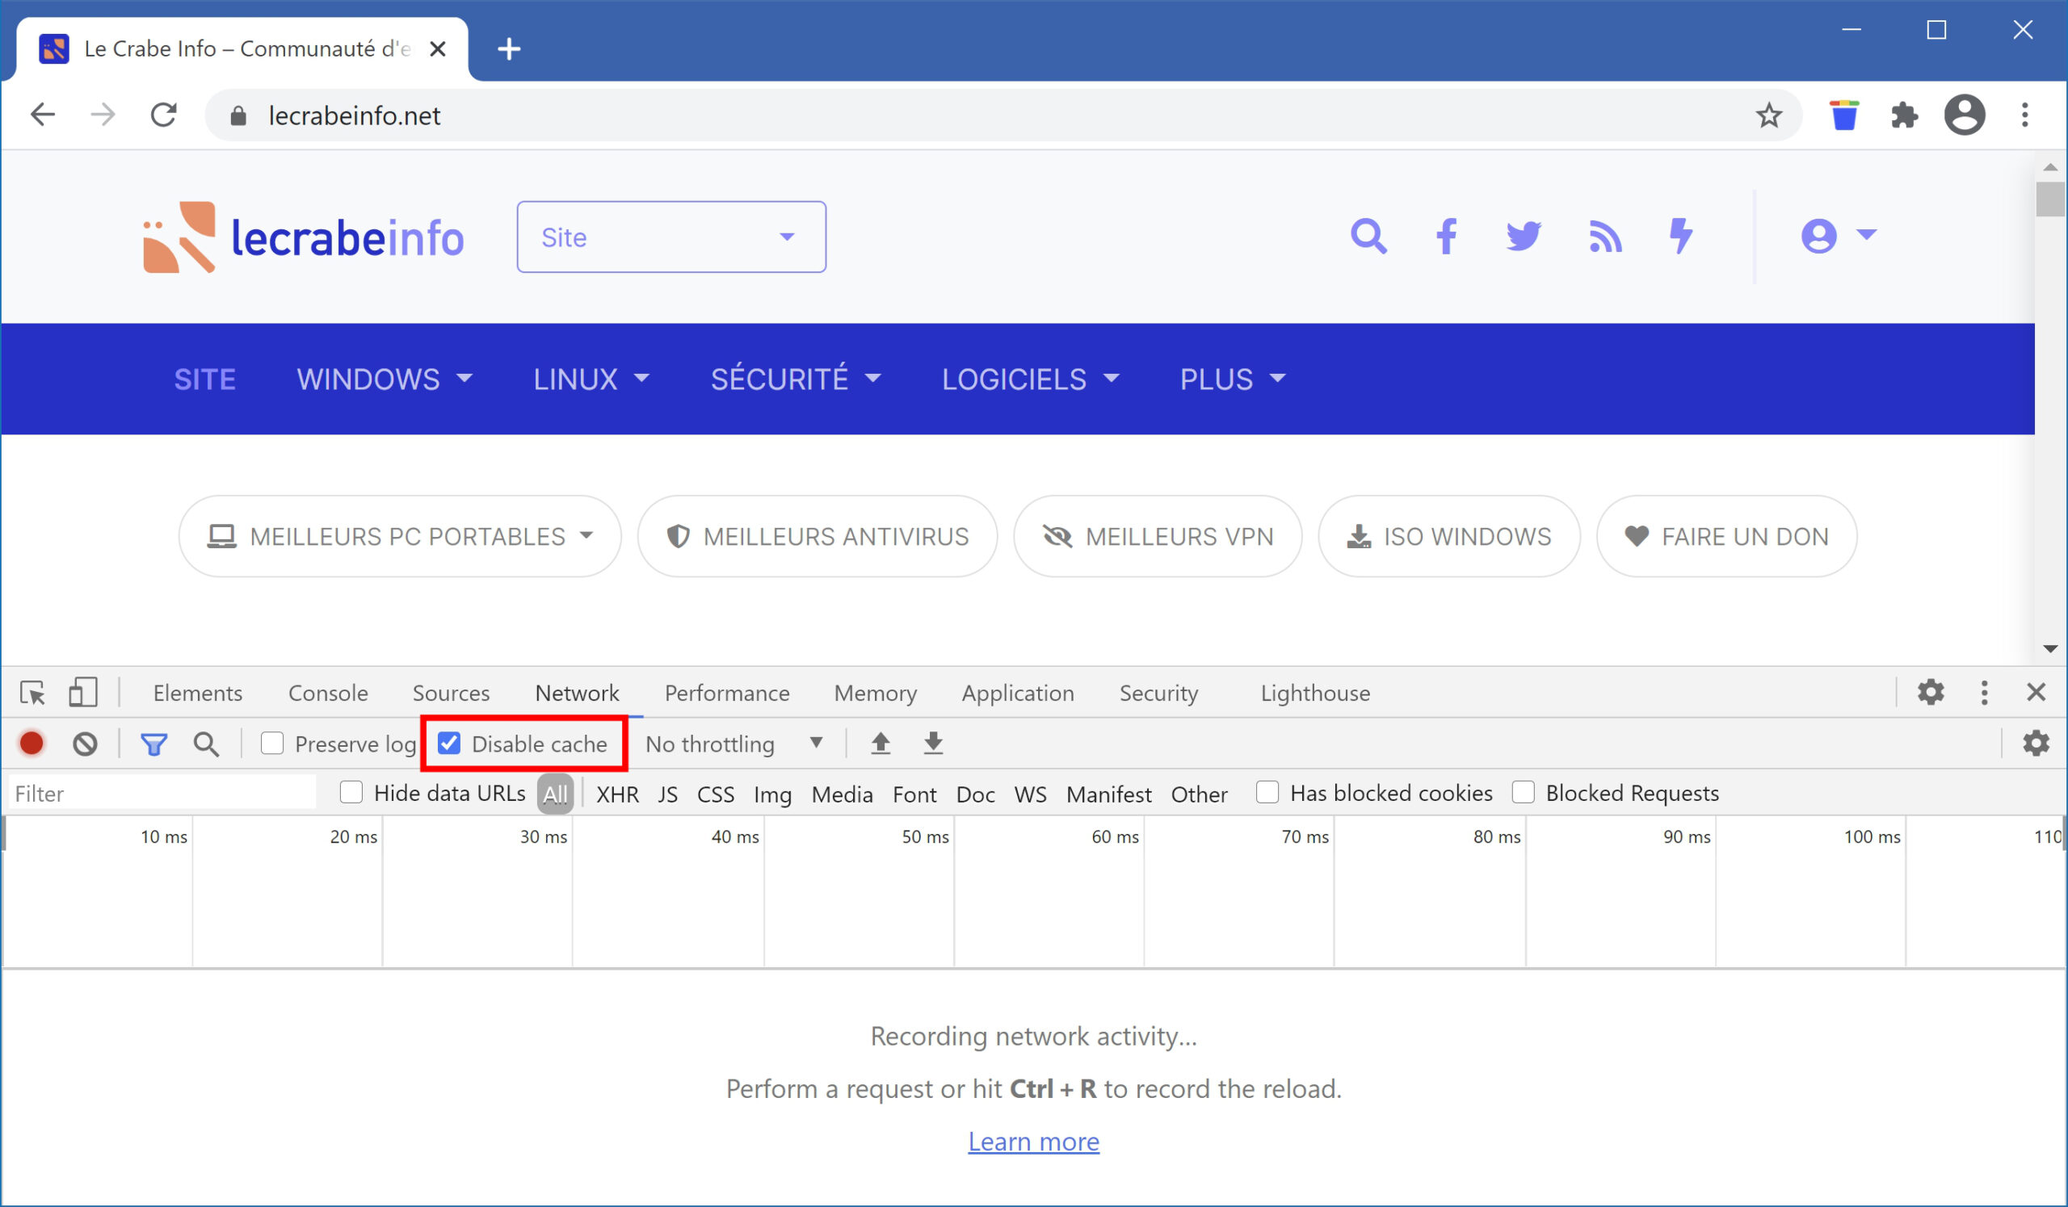
Task: Click SITE in the navigation bar
Action: coord(204,379)
